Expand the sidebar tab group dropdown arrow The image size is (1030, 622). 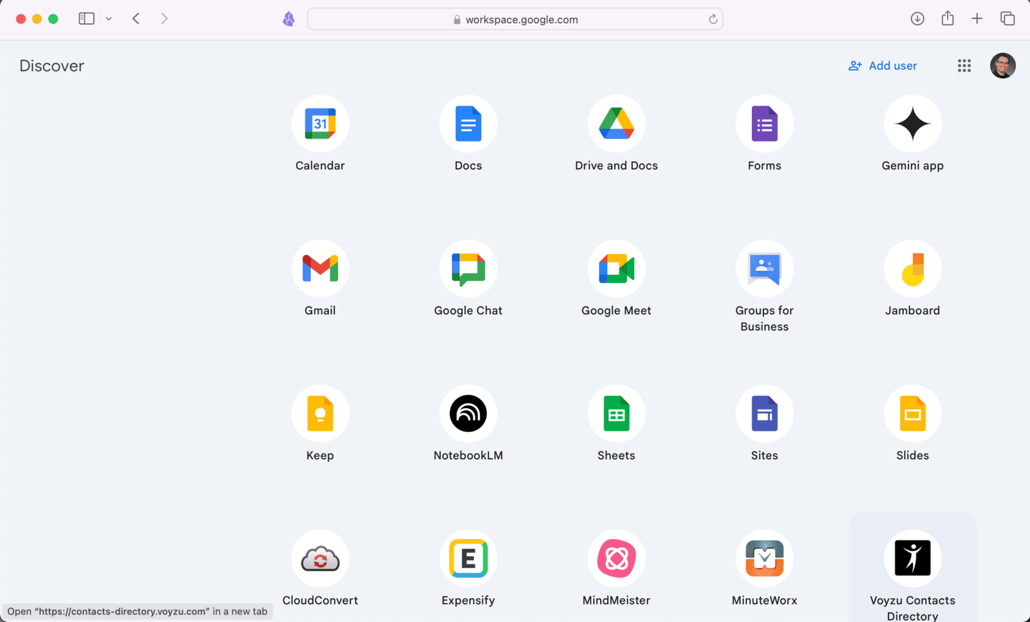[x=109, y=19]
